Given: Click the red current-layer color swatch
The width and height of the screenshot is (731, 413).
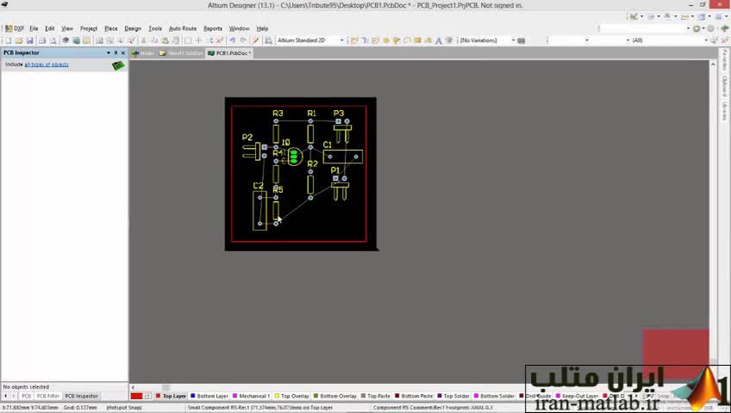Looking at the screenshot, I should point(136,397).
